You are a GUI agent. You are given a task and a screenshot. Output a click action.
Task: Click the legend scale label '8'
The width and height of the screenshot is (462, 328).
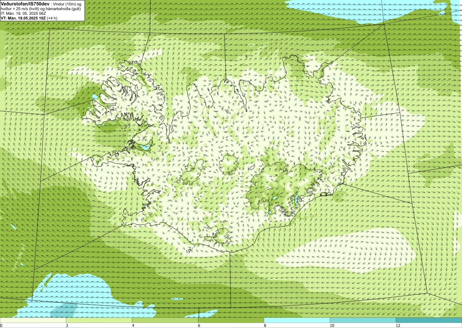pyautogui.click(x=265, y=325)
